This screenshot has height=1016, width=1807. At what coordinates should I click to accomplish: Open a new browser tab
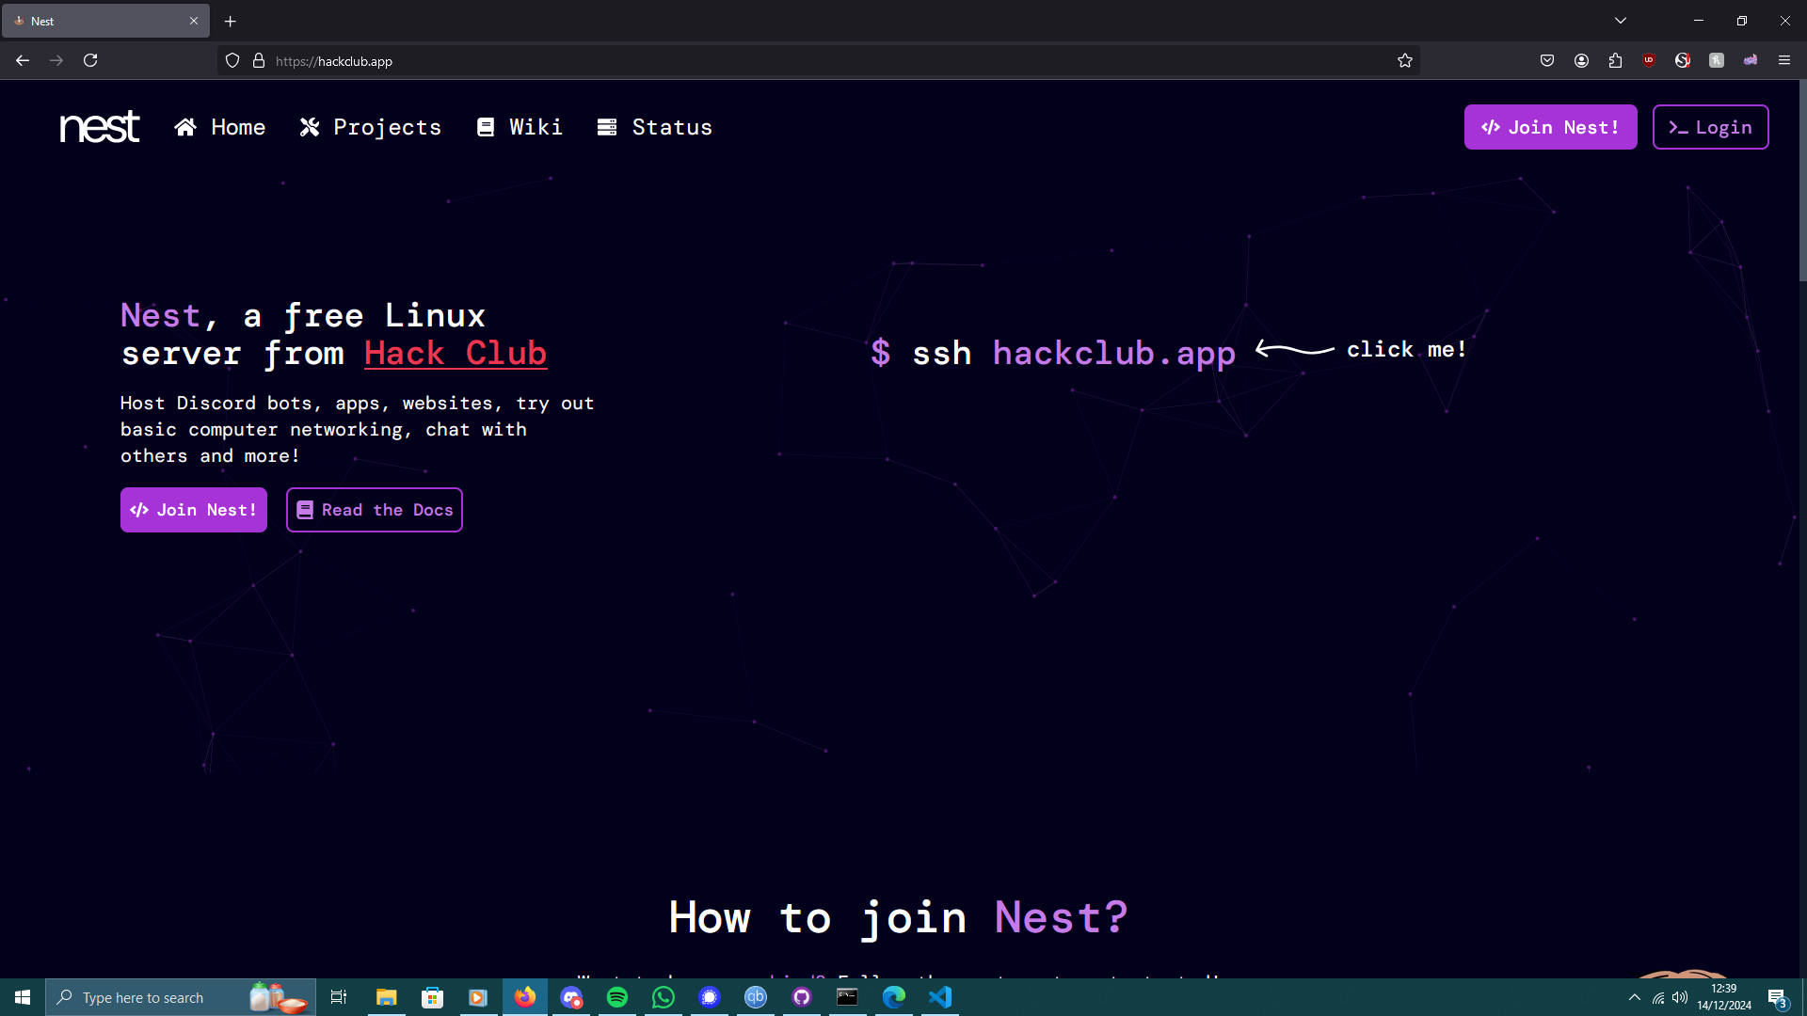pyautogui.click(x=231, y=21)
